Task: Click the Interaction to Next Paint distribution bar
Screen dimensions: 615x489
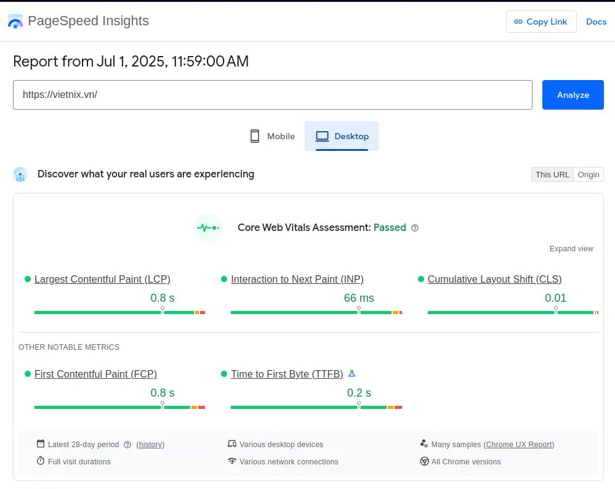Action: point(316,312)
